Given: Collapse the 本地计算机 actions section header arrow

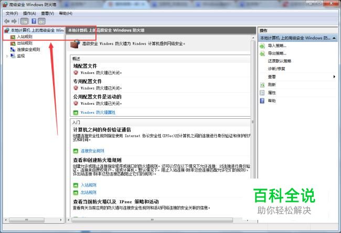Looking at the screenshot, I should (x=334, y=38).
